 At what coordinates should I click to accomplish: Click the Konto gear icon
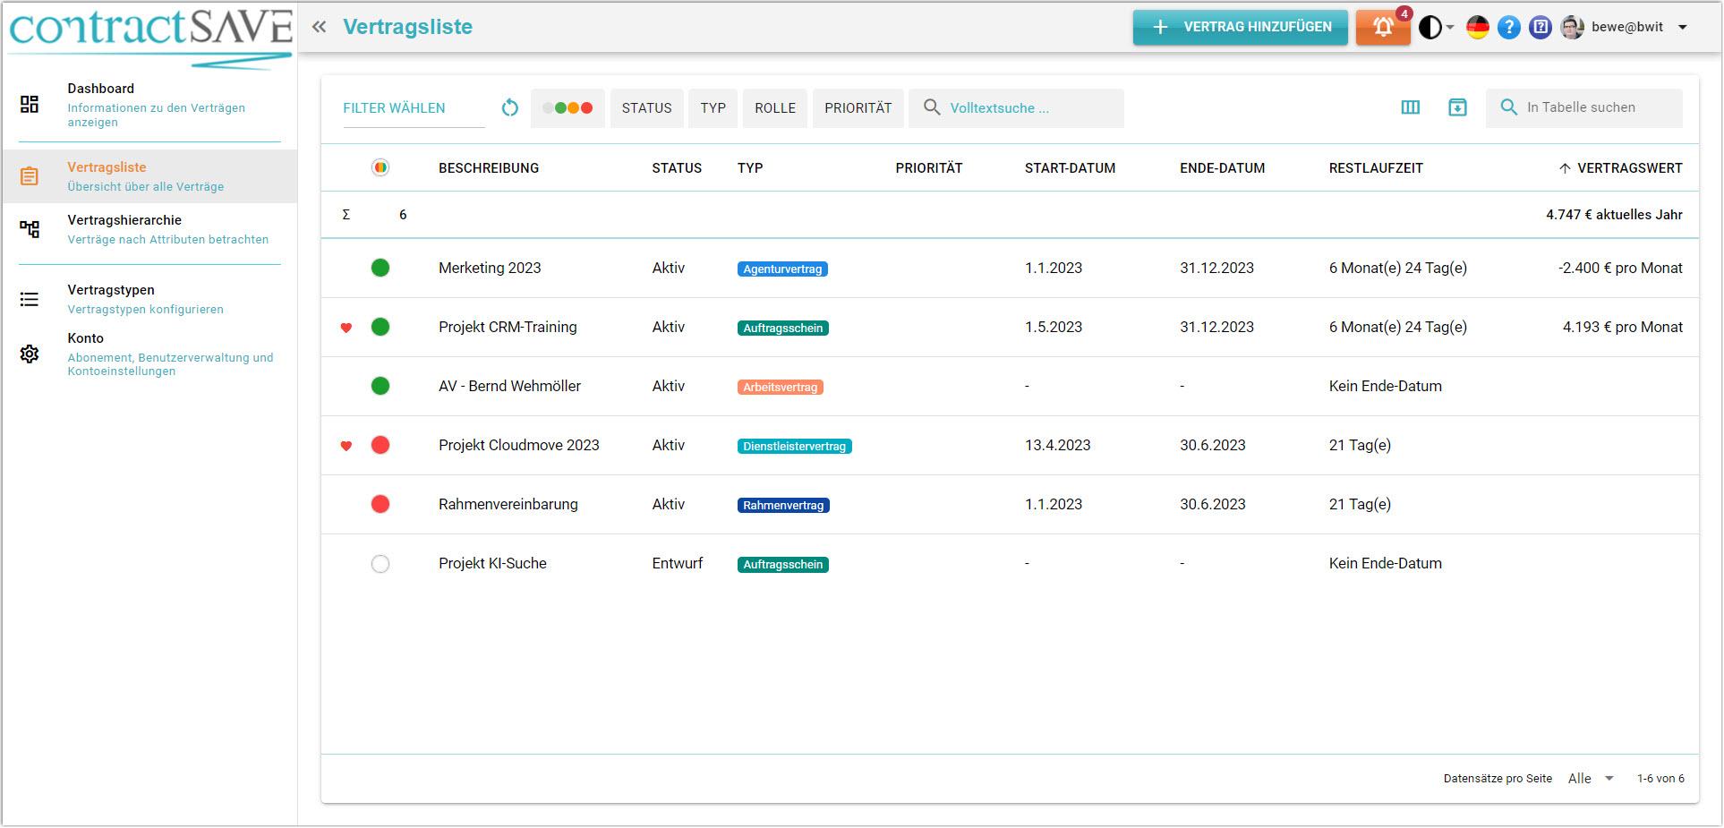[x=30, y=354]
